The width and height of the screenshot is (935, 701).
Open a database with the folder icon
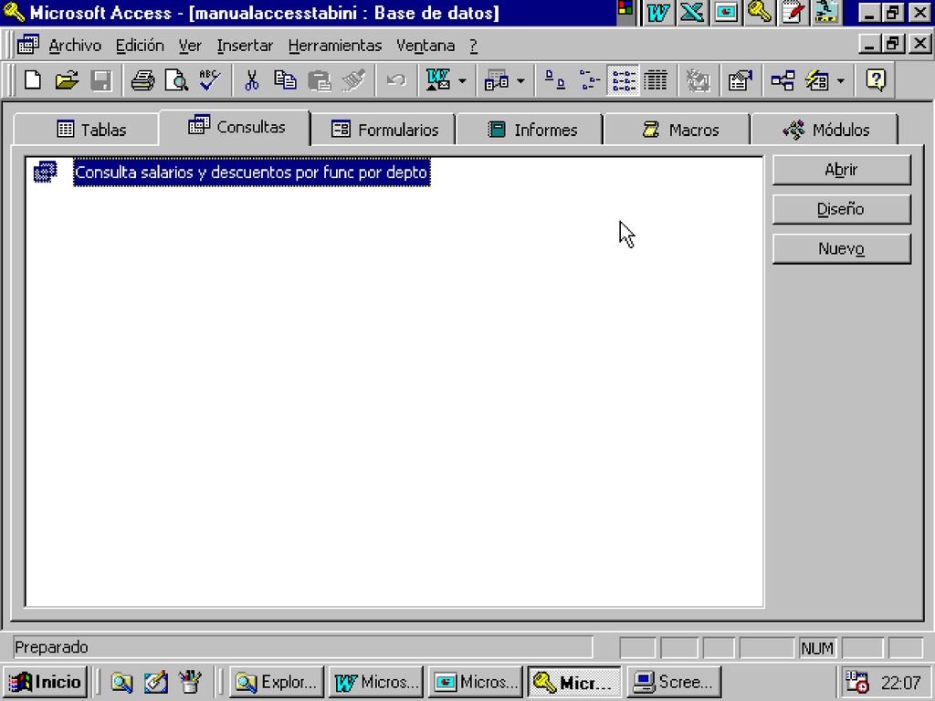pyautogui.click(x=67, y=80)
